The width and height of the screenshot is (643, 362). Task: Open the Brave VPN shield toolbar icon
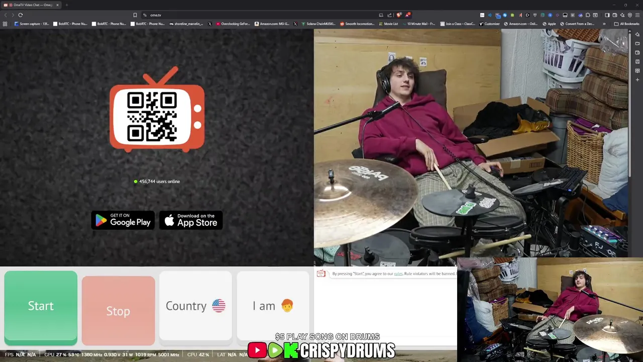pyautogui.click(x=630, y=15)
